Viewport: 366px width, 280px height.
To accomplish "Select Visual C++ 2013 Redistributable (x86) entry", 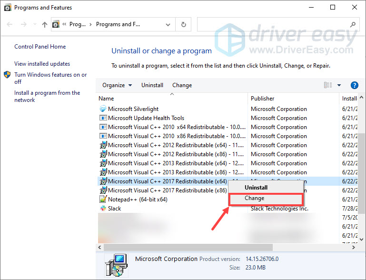I will [176, 172].
